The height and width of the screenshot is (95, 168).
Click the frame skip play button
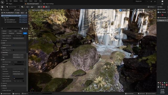(x=41, y=7)
